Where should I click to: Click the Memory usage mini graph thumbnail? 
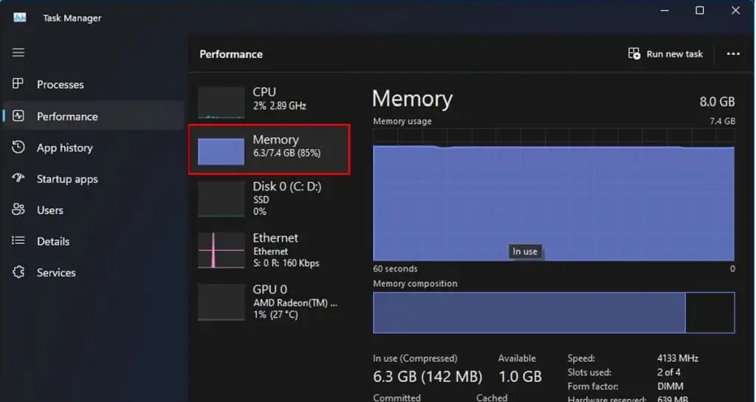pos(221,151)
